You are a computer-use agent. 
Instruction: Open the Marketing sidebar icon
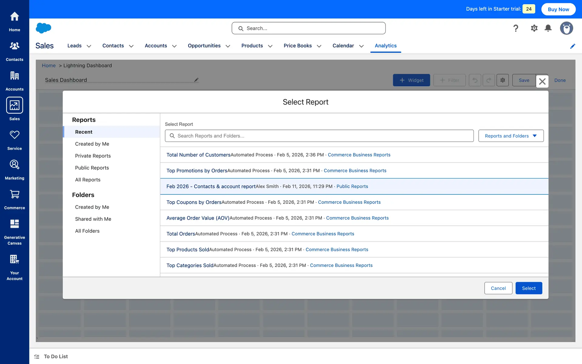tap(14, 165)
